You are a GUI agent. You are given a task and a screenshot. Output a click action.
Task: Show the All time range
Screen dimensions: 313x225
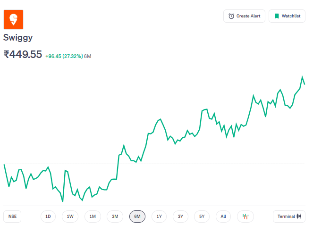point(223,217)
